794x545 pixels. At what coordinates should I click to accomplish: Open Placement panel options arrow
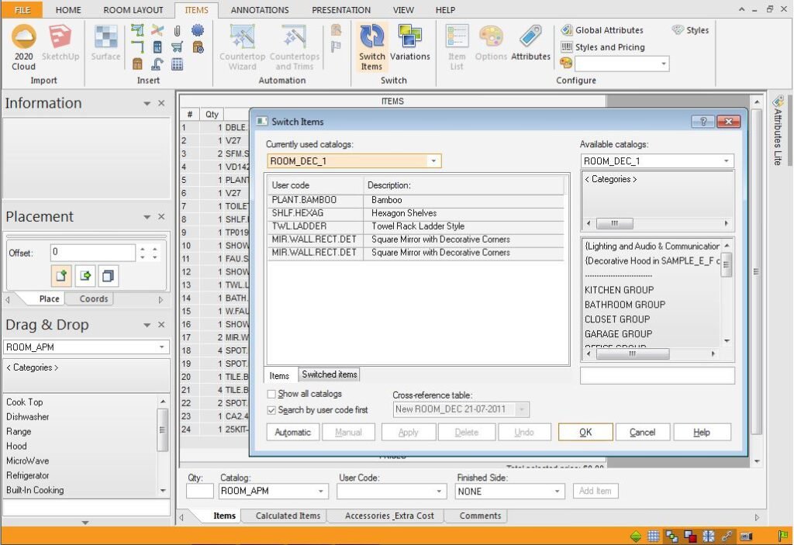[x=147, y=217]
